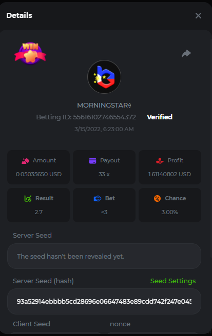Click the red Profit hand icon
Viewport: 212px width, 336px height.
pyautogui.click(x=160, y=161)
